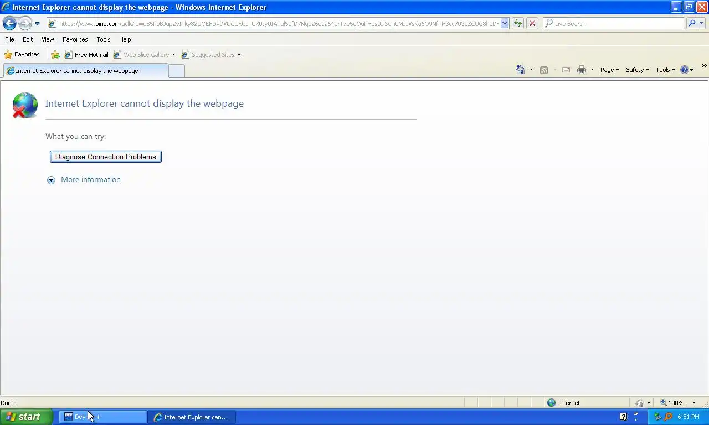Click inside the Live Search box
Image resolution: width=709 pixels, height=425 pixels.
tap(614, 23)
